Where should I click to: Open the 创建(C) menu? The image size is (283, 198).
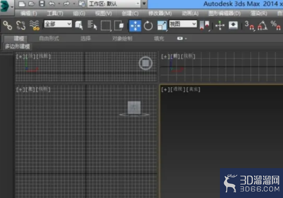pos(130,13)
